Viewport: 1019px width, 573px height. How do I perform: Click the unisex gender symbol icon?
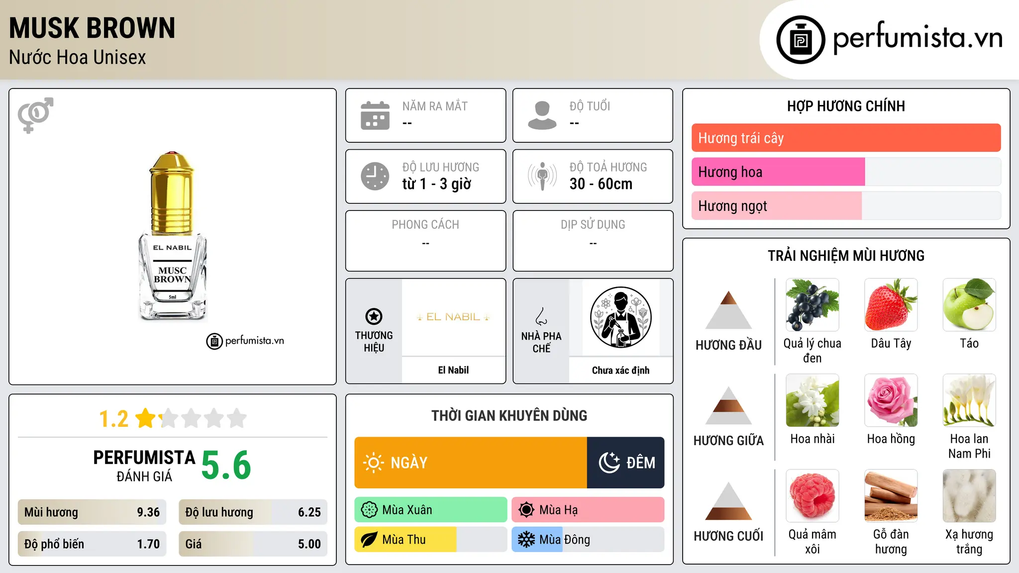(x=35, y=115)
